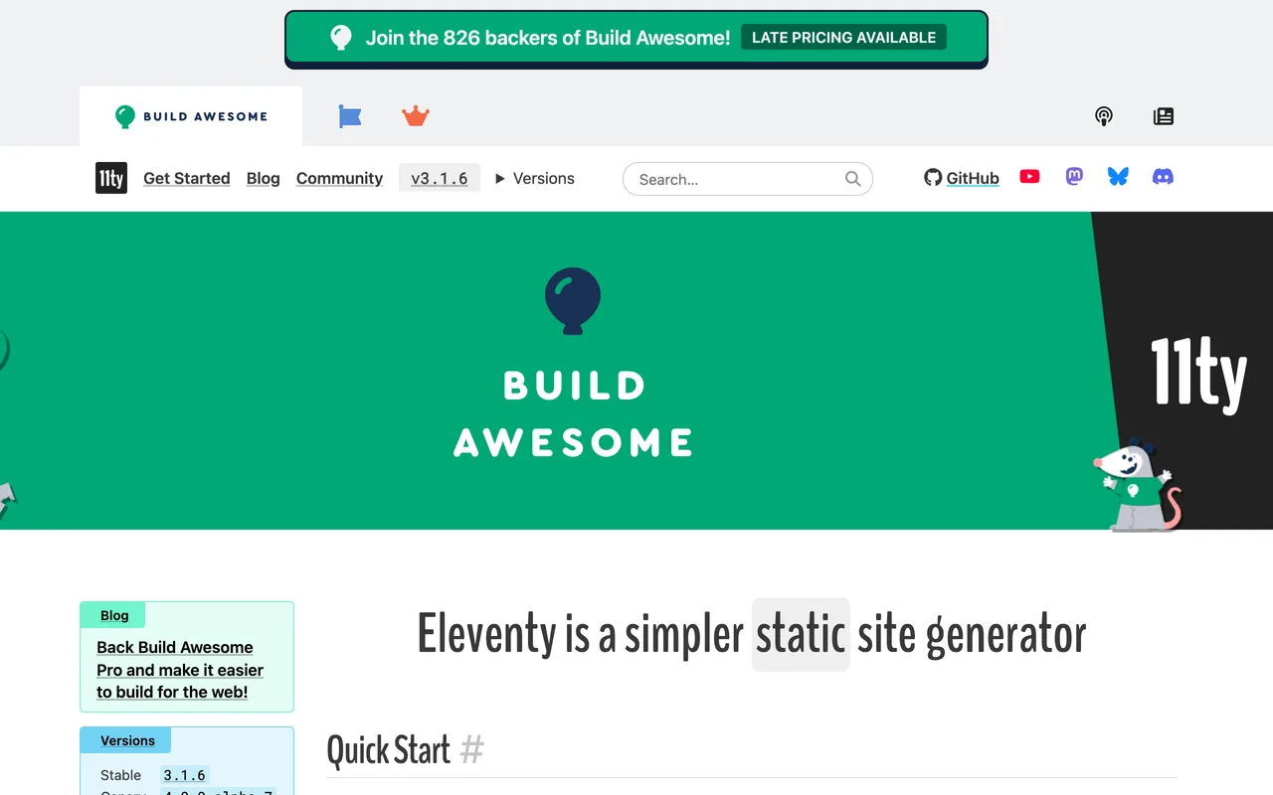Open Back Build Awesome Pro blog link

(x=180, y=670)
